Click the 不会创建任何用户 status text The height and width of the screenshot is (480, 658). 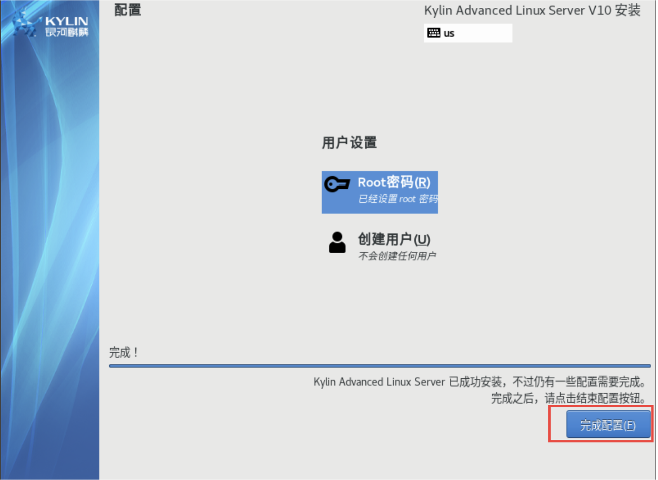tap(397, 256)
